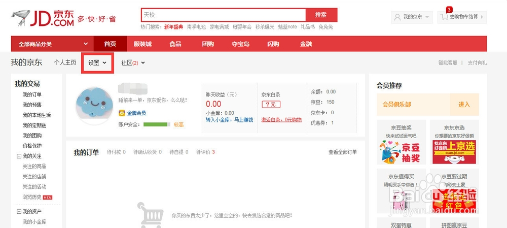
Task: Open 我的定期送 in the sidebar
Action: pos(34,125)
